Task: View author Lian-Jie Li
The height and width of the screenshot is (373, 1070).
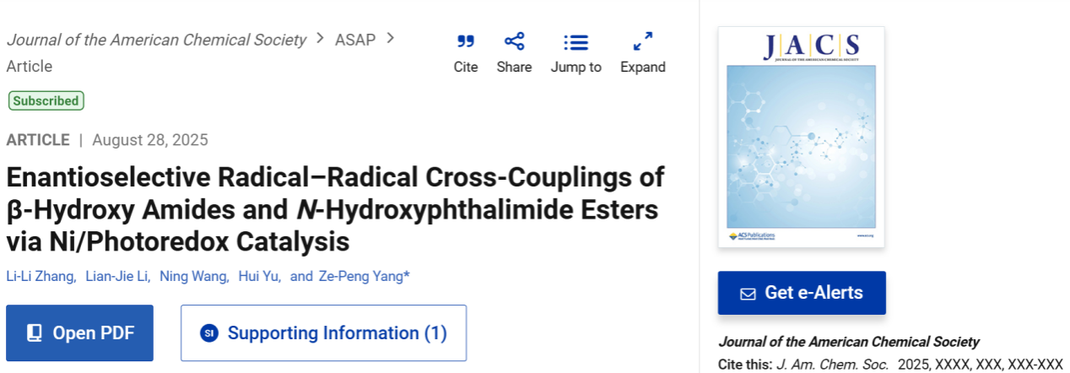Action: (x=117, y=276)
